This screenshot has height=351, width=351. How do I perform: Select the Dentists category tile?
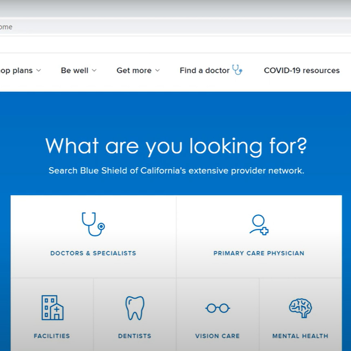135,318
